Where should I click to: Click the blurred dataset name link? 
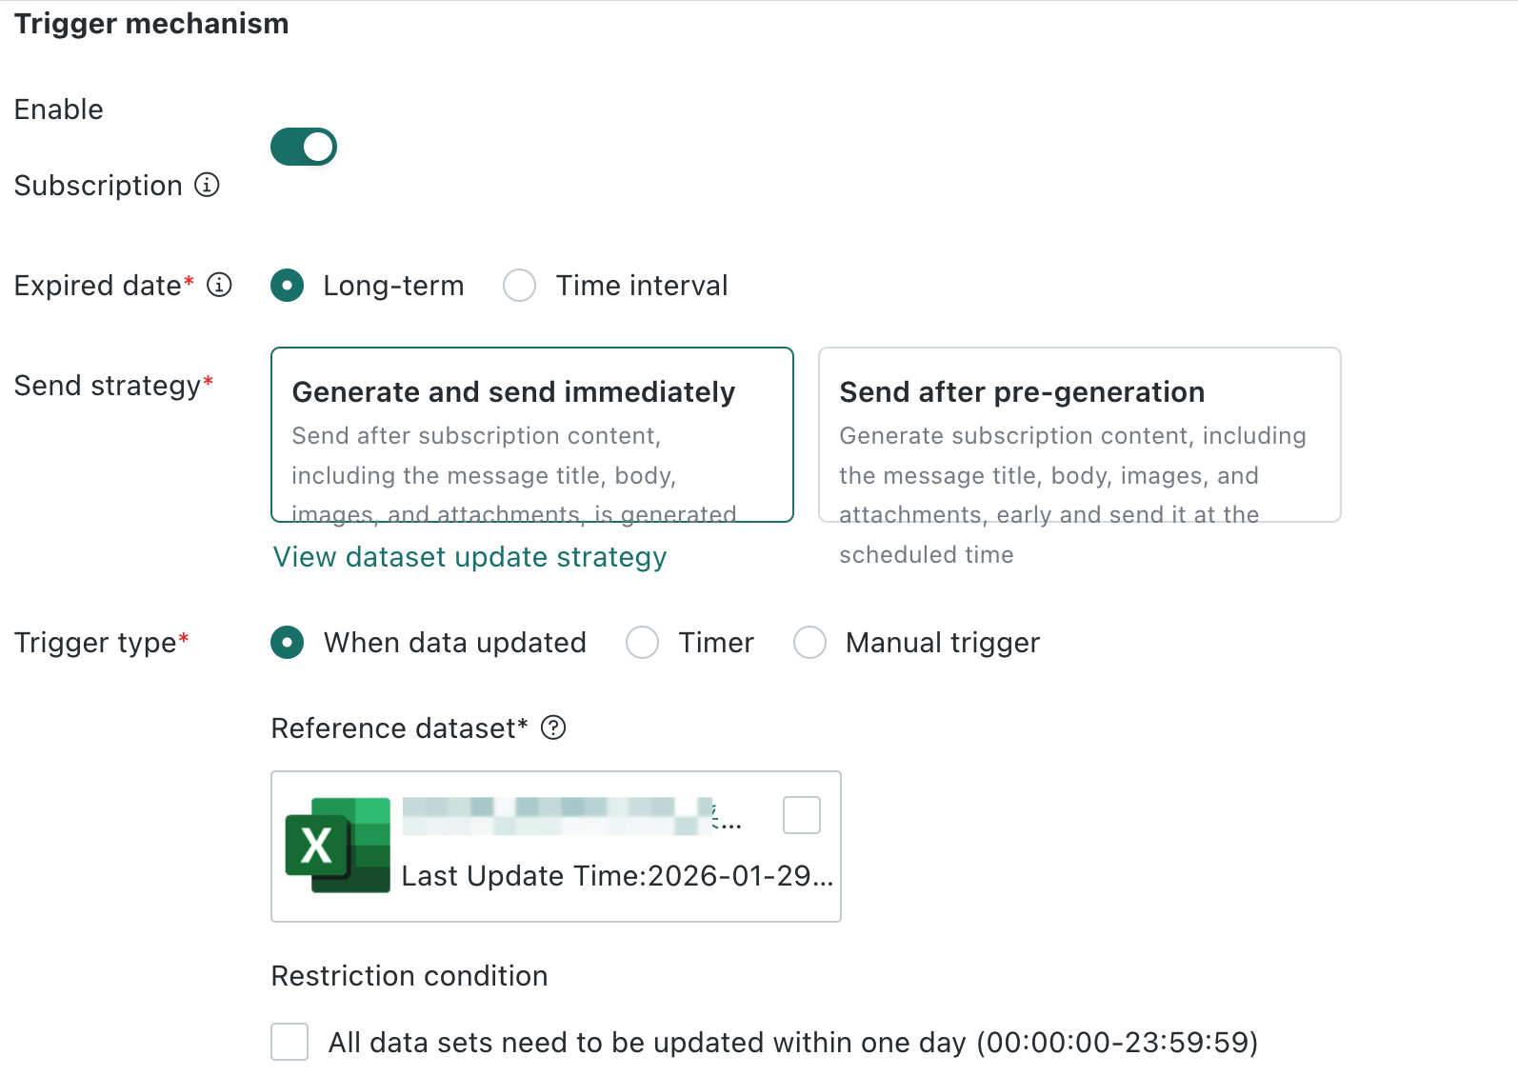[x=571, y=816]
